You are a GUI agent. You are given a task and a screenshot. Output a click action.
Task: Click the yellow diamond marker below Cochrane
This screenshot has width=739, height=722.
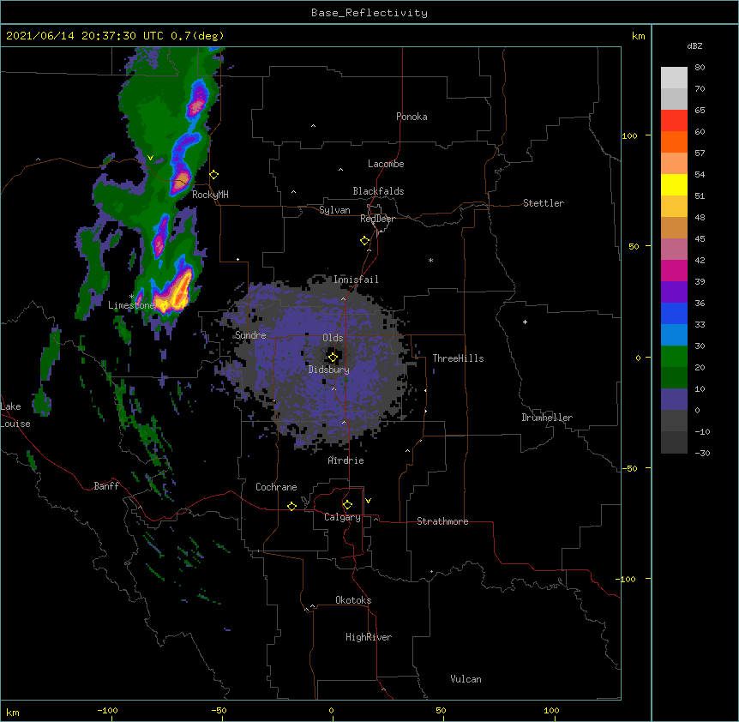291,506
